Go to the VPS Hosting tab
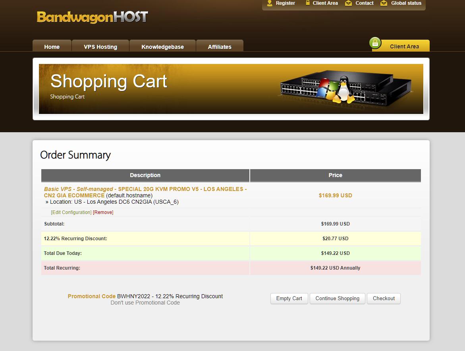The height and width of the screenshot is (351, 465). [100, 46]
